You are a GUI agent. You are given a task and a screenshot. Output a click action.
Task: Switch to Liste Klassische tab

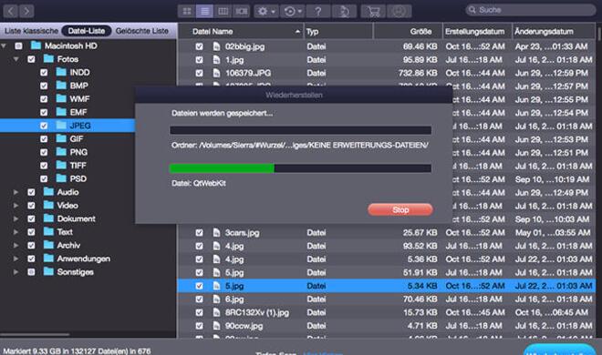coord(31,31)
